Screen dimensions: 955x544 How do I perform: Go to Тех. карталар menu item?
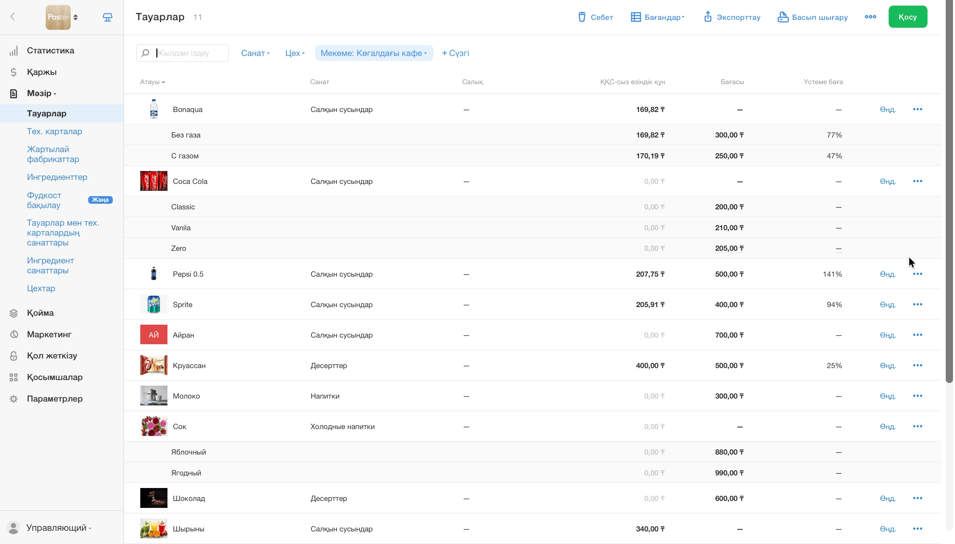tap(55, 132)
